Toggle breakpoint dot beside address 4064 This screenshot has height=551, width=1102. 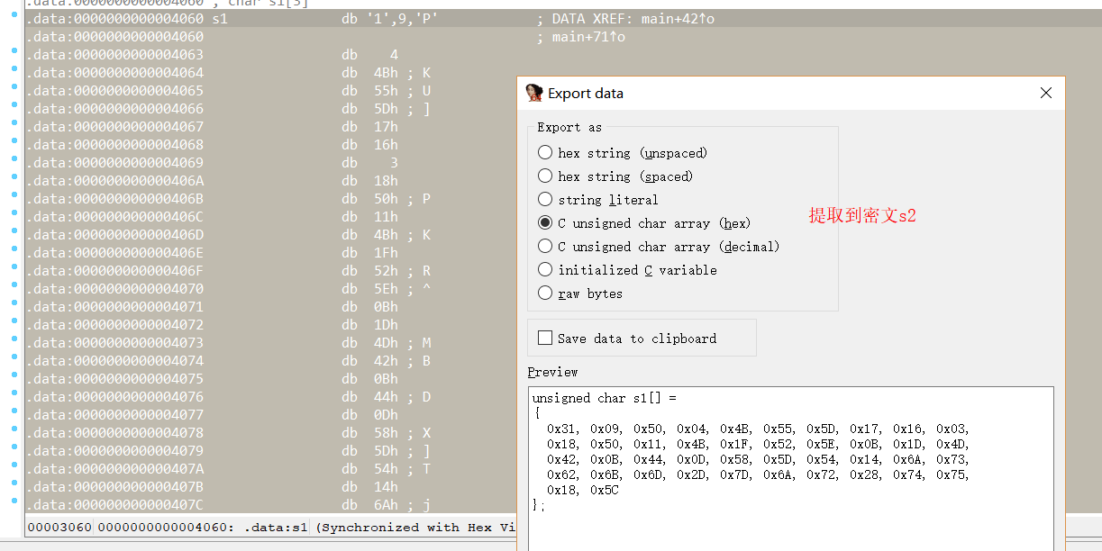14,73
